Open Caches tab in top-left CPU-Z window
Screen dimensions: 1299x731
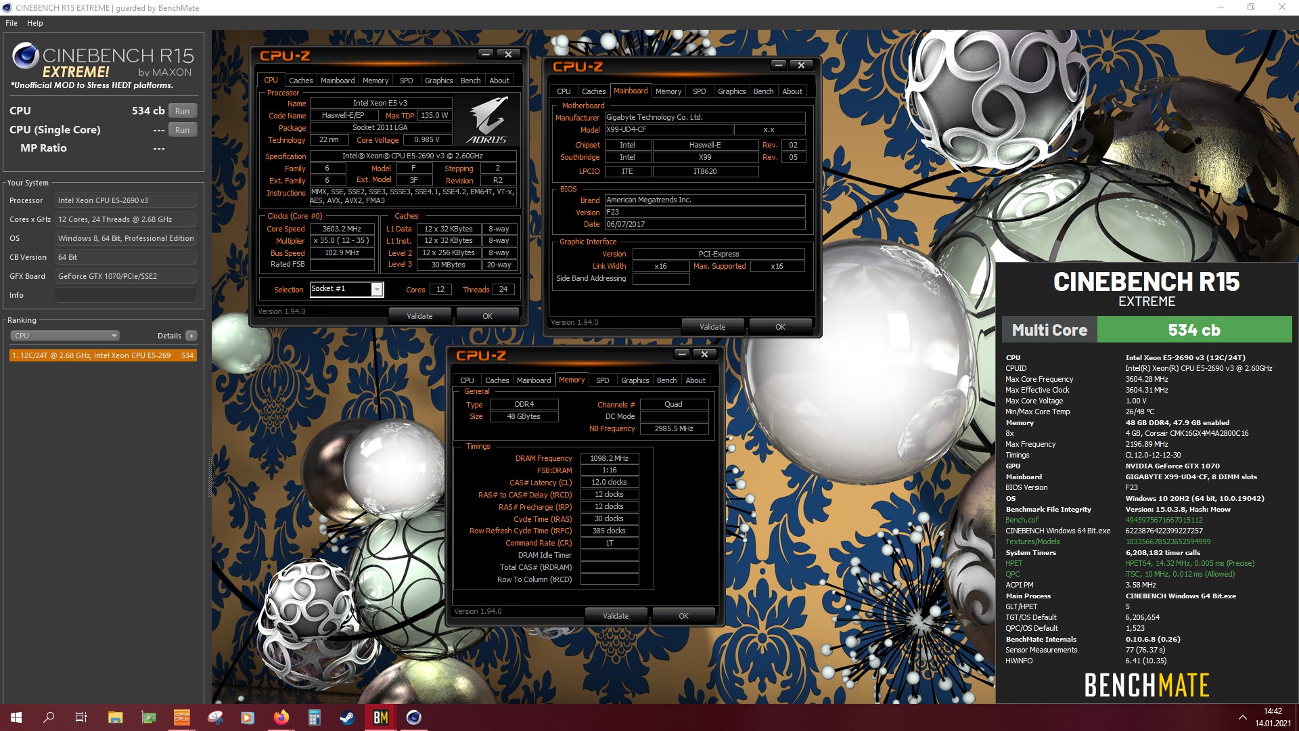pyautogui.click(x=301, y=81)
